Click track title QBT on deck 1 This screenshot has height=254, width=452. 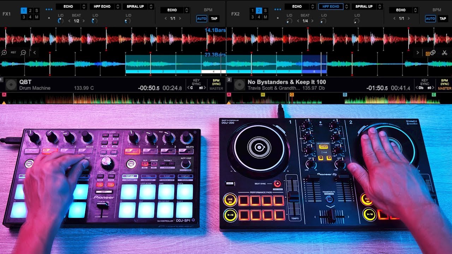click(25, 82)
